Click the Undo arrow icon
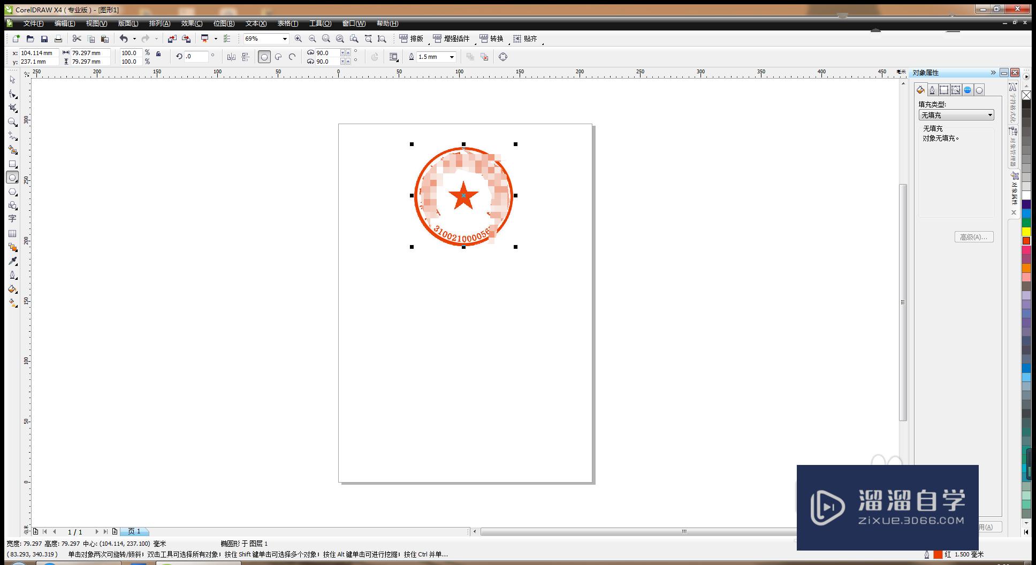The width and height of the screenshot is (1036, 565). click(x=124, y=39)
